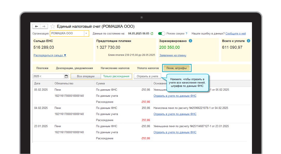Open calendar picker next to 2025 period

66,76
